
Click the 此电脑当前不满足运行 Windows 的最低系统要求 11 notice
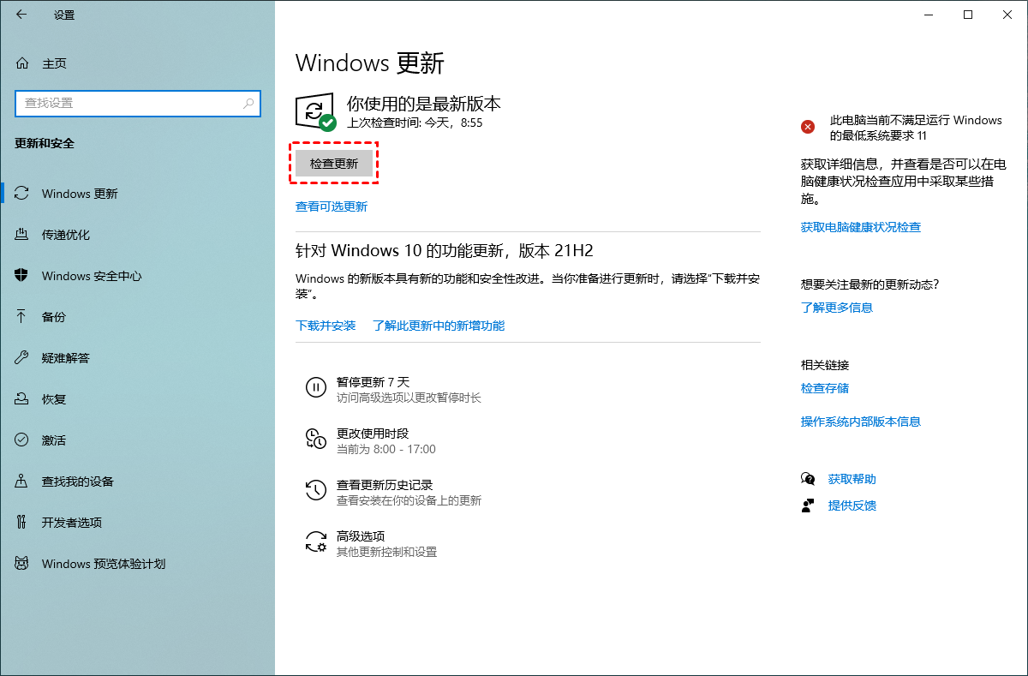coord(916,128)
